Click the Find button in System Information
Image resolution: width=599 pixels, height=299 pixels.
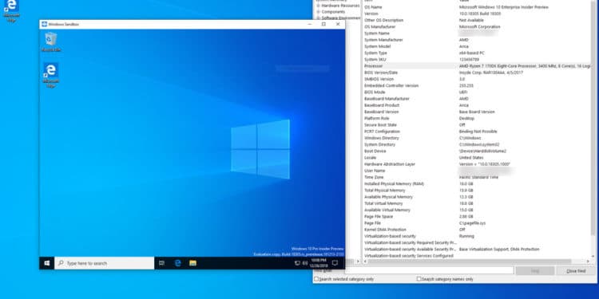click(535, 271)
